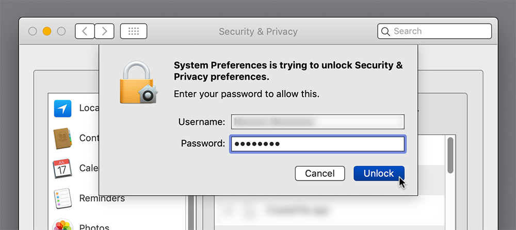Click the magnifying glass search icon
The image size is (516, 230).
385,31
